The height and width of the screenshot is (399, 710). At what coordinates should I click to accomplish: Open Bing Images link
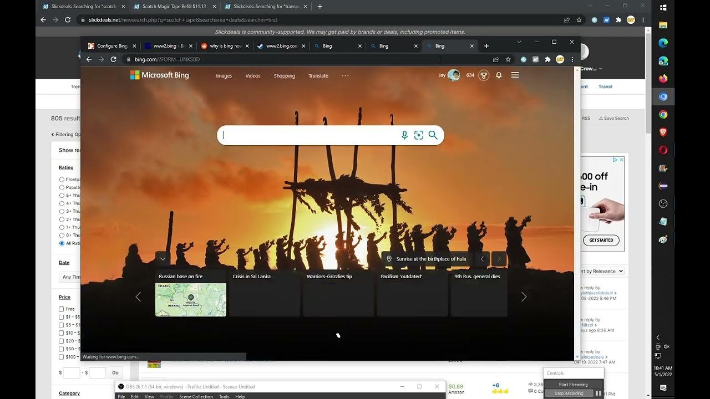224,76
